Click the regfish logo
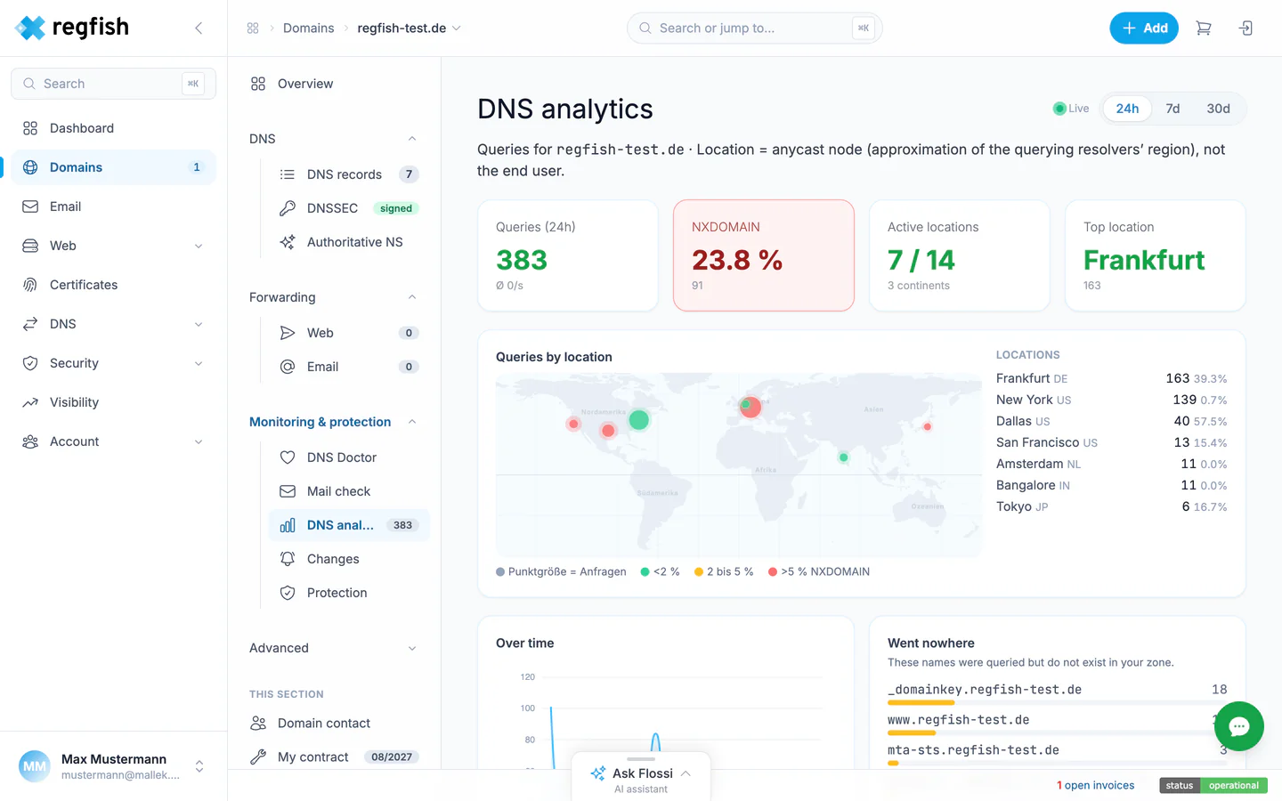The image size is (1282, 801). (x=72, y=28)
